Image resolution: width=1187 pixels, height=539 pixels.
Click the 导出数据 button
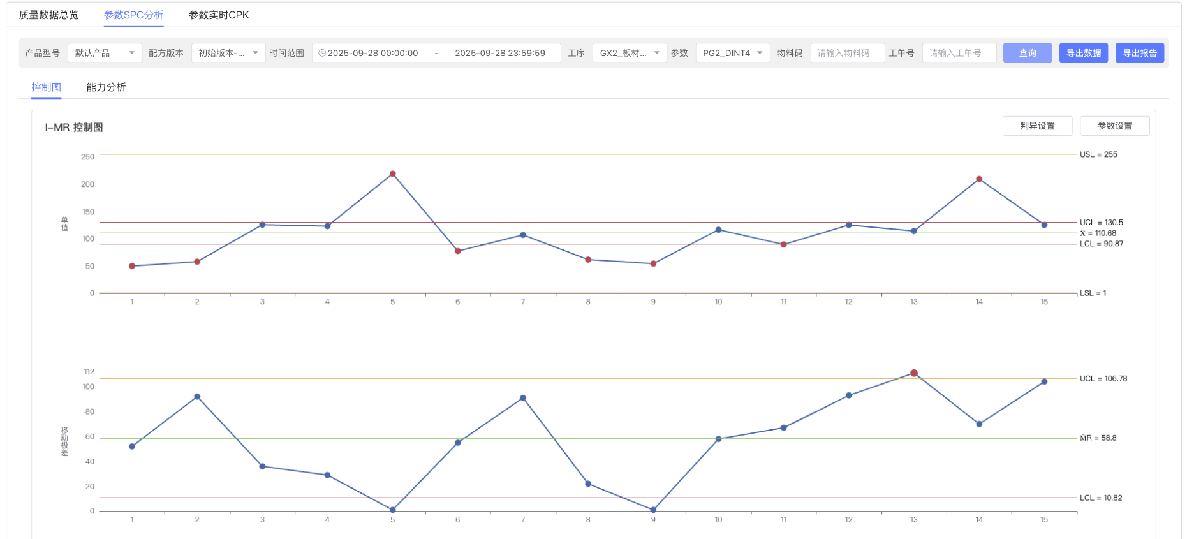click(1083, 54)
